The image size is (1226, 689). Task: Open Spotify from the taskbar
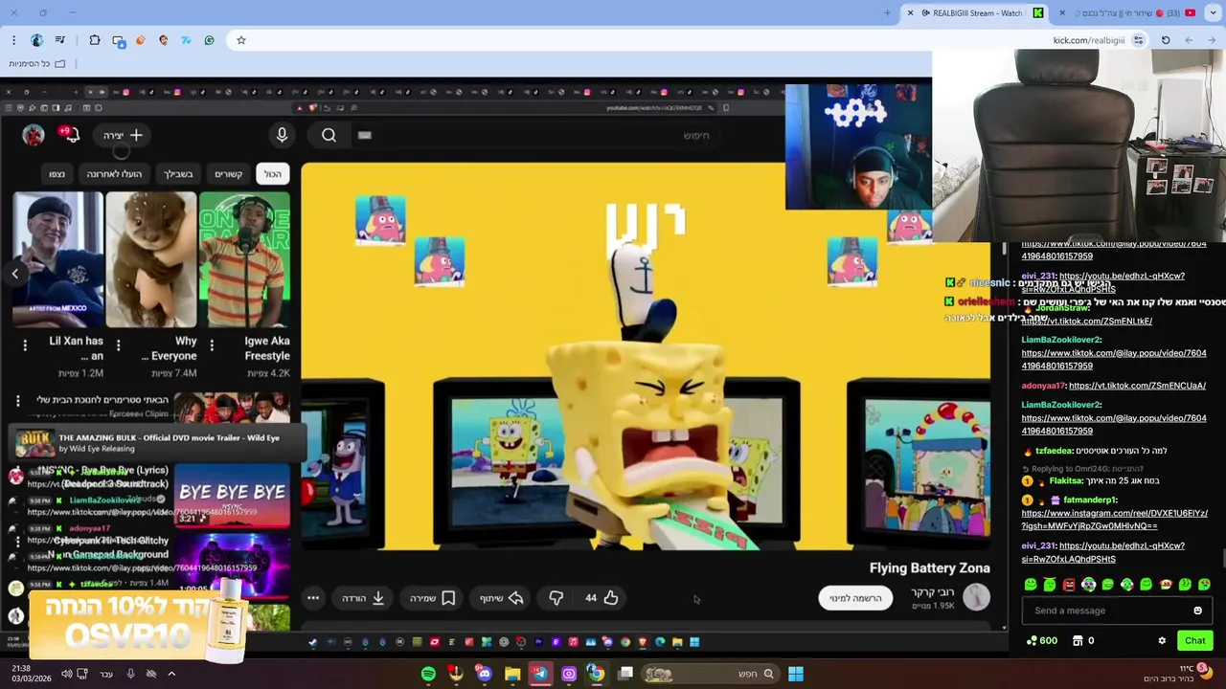click(x=428, y=674)
